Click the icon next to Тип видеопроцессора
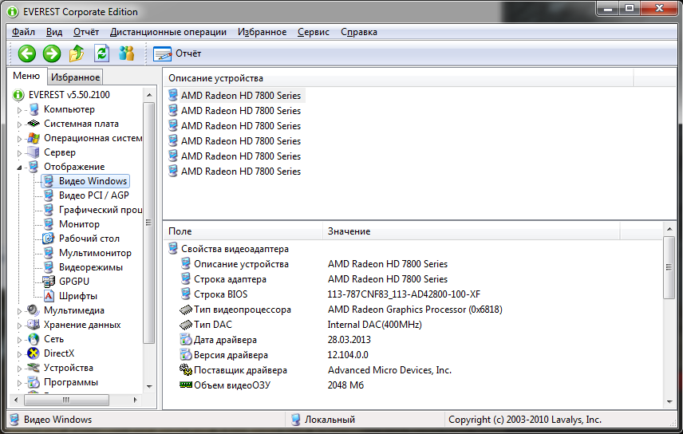683x434 pixels. click(186, 310)
